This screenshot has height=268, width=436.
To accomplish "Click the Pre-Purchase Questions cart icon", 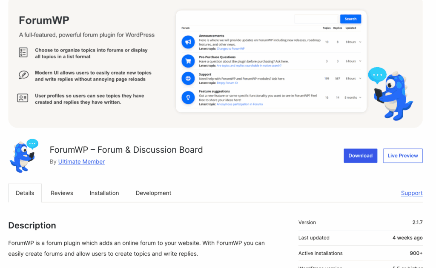I will (188, 61).
